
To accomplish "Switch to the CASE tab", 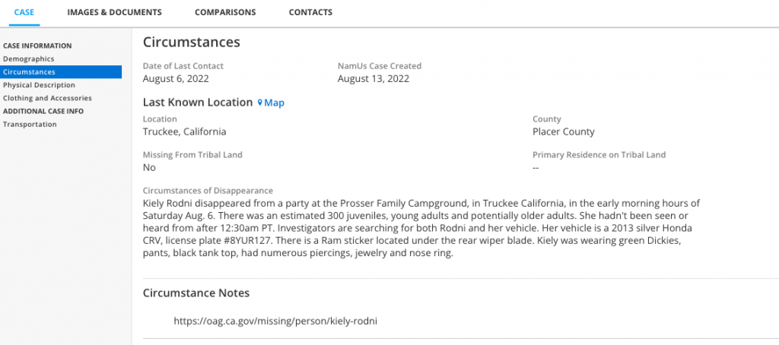I will (x=24, y=12).
